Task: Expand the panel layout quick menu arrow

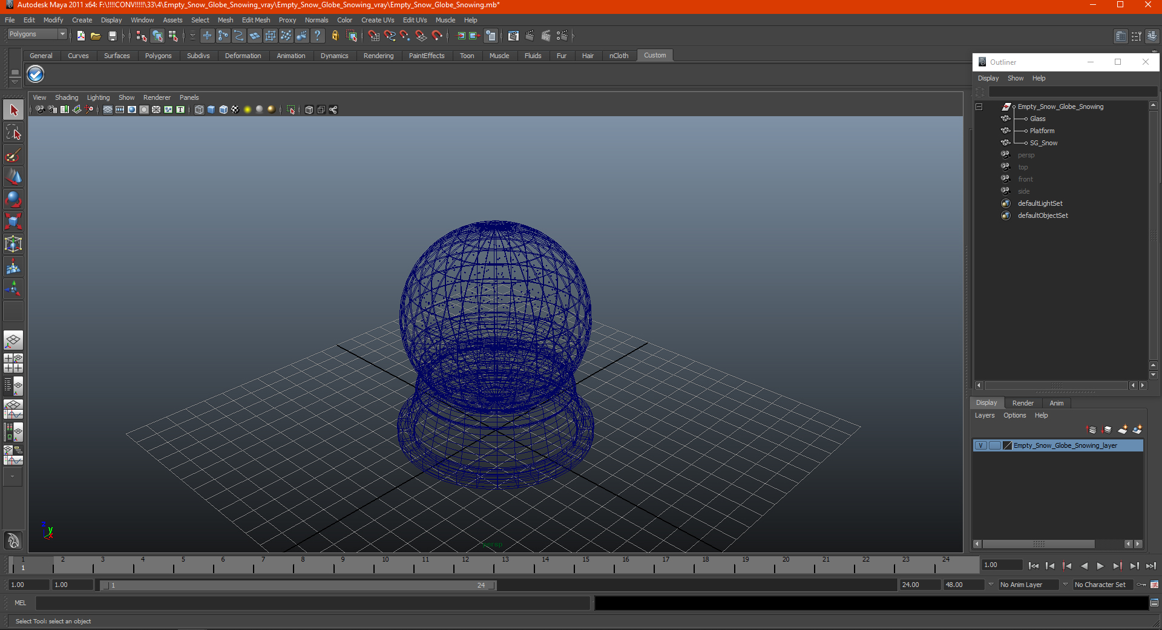Action: pyautogui.click(x=12, y=477)
